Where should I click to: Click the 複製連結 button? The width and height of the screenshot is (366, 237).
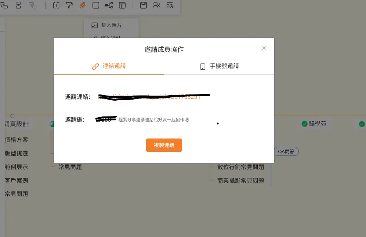click(x=164, y=145)
